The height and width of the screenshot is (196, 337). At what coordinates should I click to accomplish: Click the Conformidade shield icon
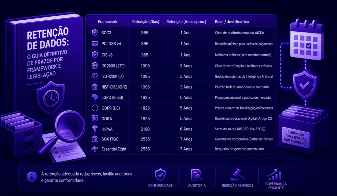click(160, 175)
